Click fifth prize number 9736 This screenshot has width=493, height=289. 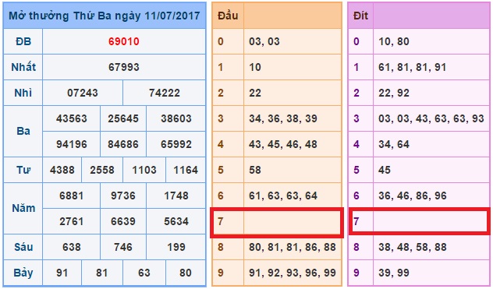(123, 196)
